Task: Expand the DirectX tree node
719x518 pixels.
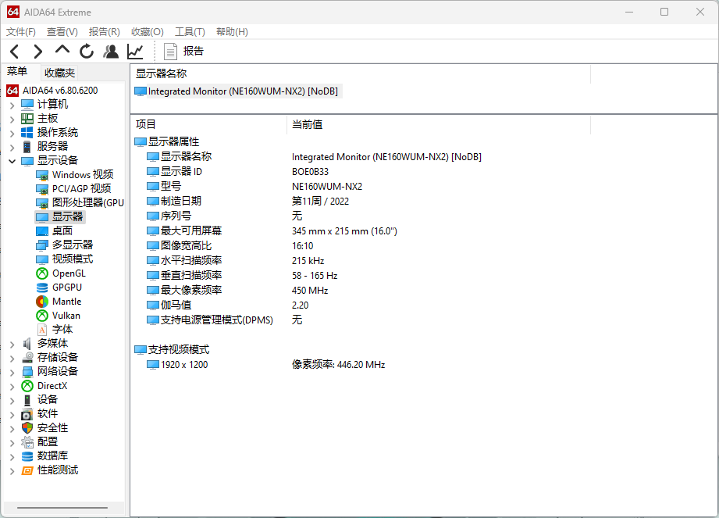Action: point(12,386)
